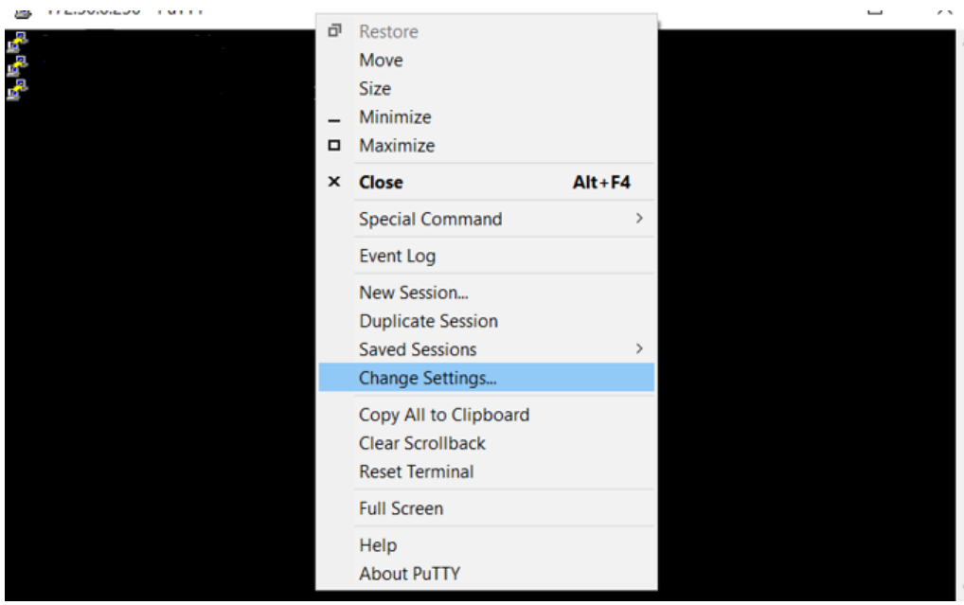Open the About PuTTY dialog
Image resolution: width=964 pixels, height=605 pixels.
409,573
